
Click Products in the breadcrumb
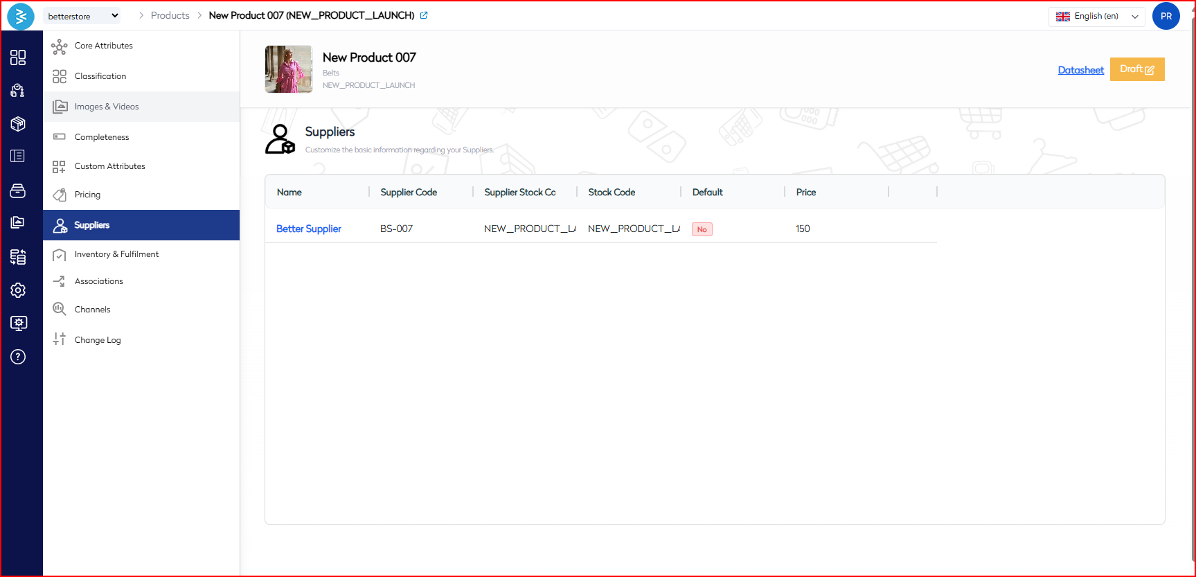(170, 15)
